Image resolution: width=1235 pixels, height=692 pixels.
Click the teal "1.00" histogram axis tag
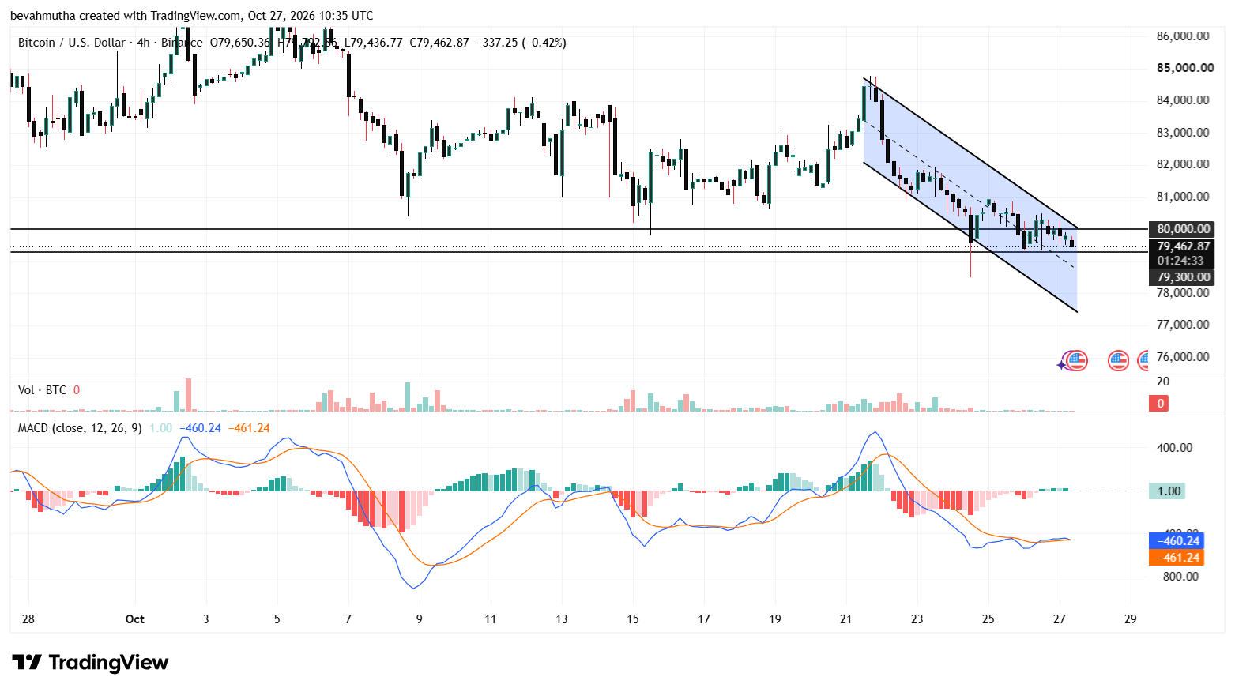click(x=1168, y=491)
